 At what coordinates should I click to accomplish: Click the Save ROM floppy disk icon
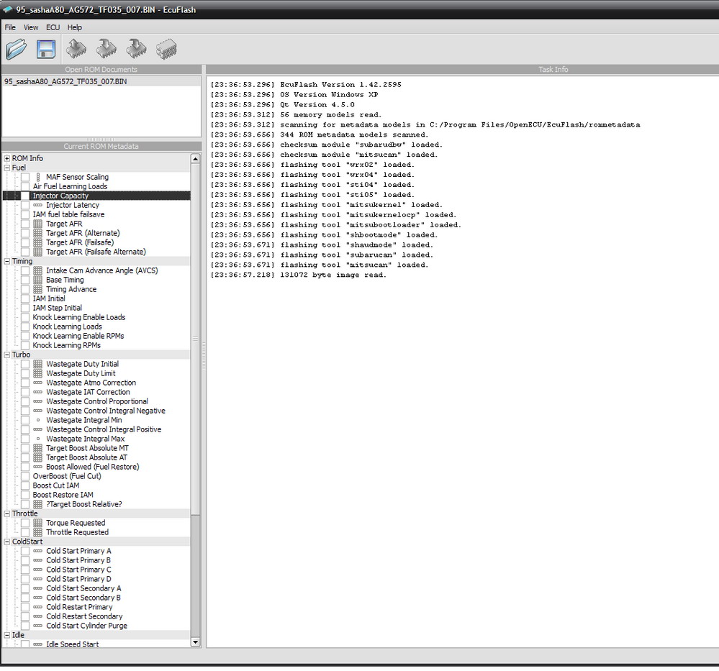pos(46,49)
